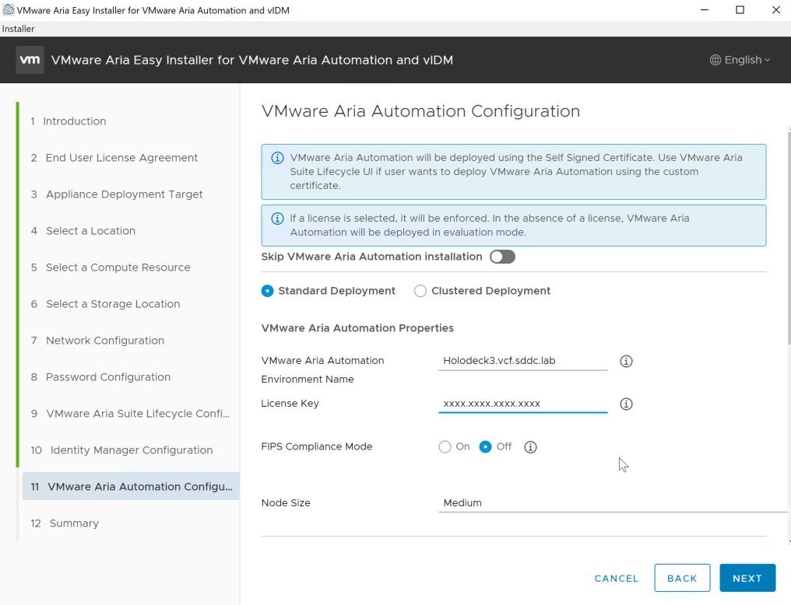Go to step 9 VMware Aria Suite Lifecycle
The height and width of the screenshot is (605, 791).
pyautogui.click(x=130, y=414)
